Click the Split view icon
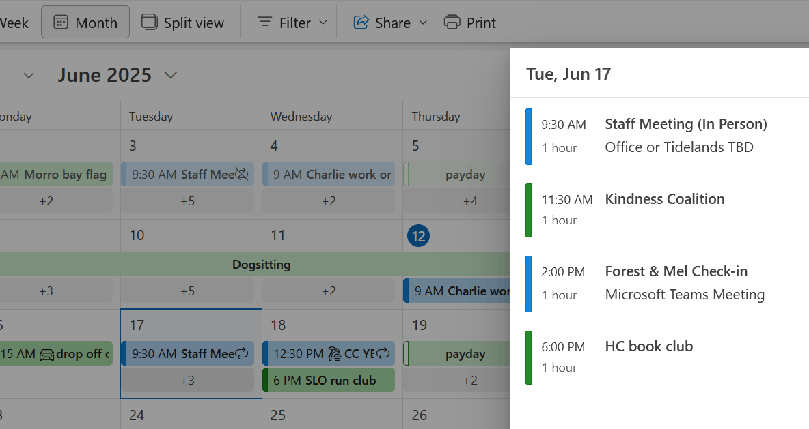 pos(149,23)
